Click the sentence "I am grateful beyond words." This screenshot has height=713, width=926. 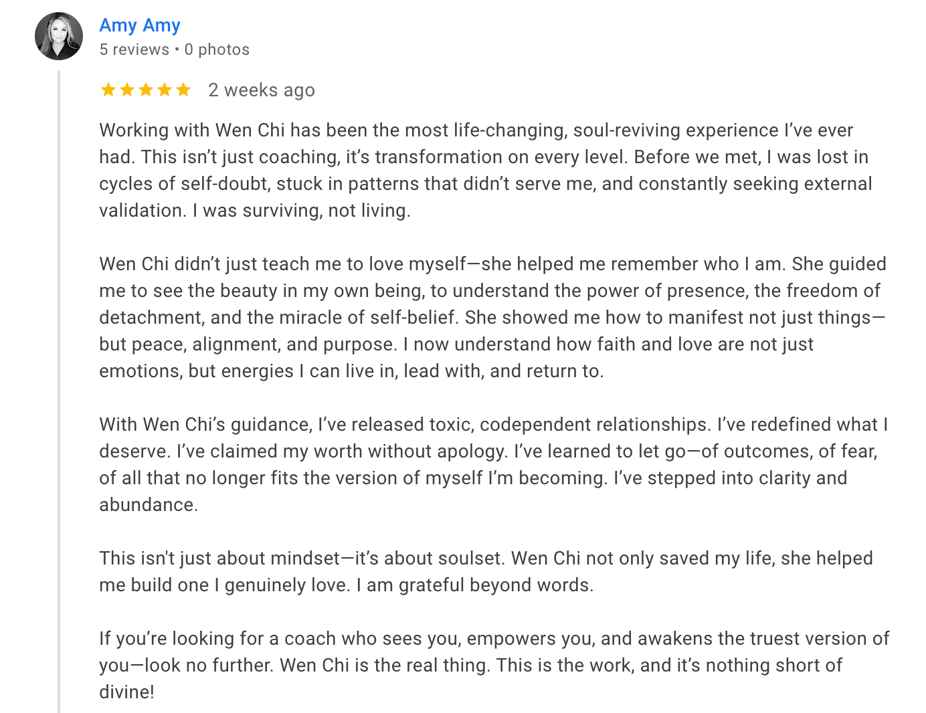pos(475,585)
